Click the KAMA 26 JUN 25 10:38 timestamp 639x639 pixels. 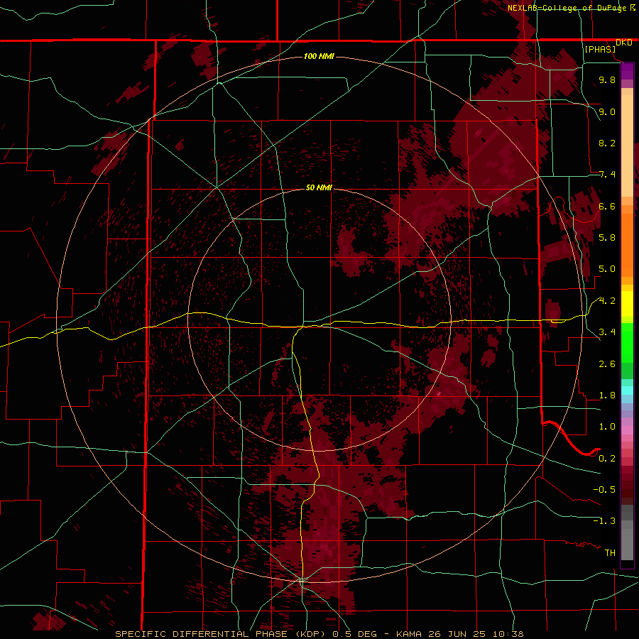[x=460, y=634]
